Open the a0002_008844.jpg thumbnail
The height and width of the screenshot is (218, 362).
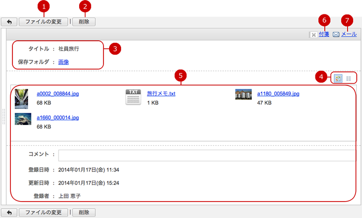coord(22,99)
